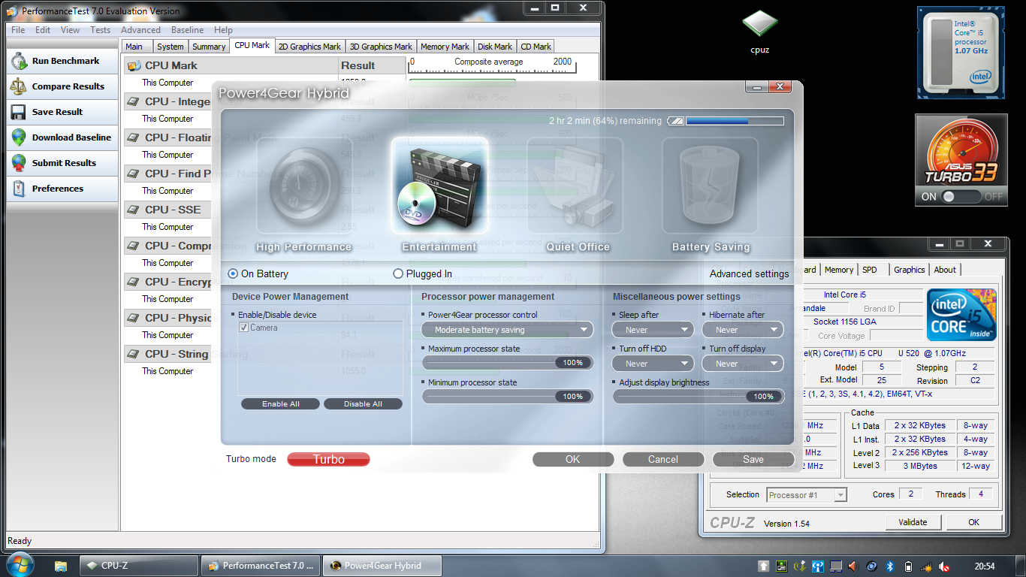This screenshot has height=577, width=1026.
Task: Click Compare Results scales icon
Action: coord(19,86)
